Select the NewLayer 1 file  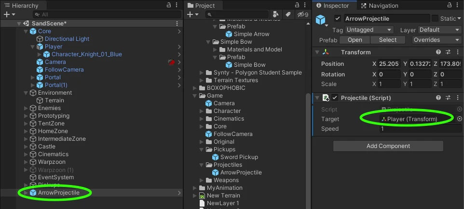pos(223,203)
